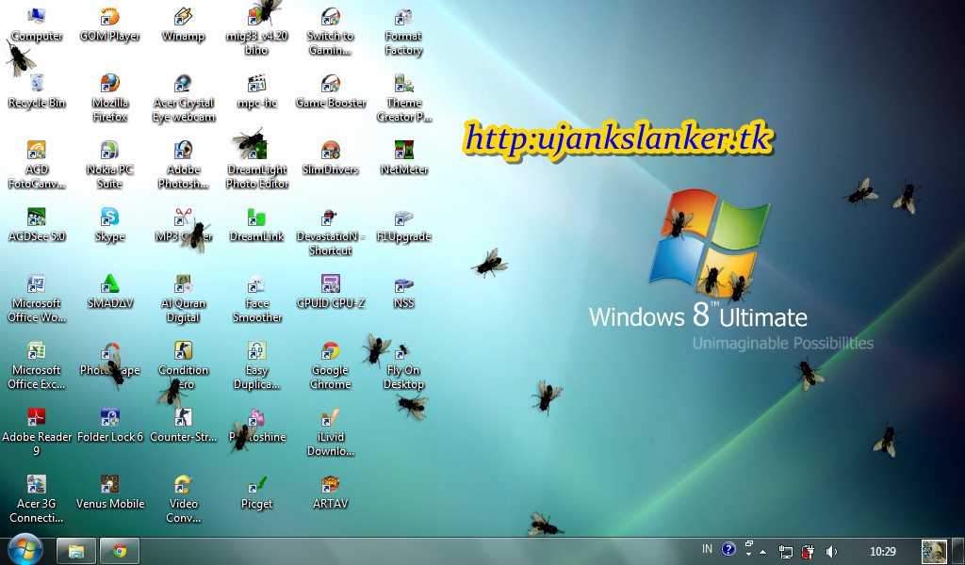Select the Counter-Strike shortcut
The width and height of the screenshot is (965, 565).
point(183,425)
